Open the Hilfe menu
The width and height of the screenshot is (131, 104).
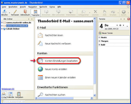(59, 7)
